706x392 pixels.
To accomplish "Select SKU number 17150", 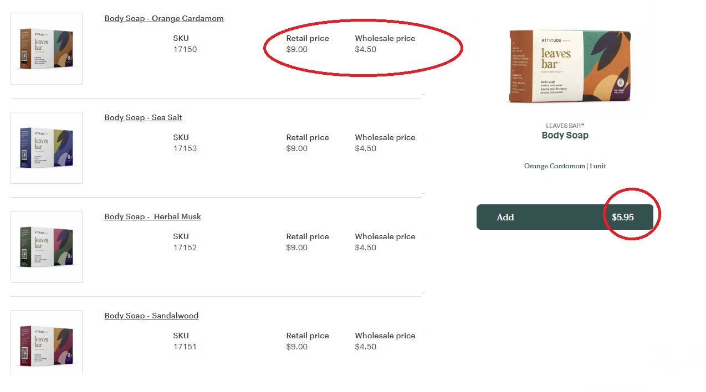I will tap(185, 49).
